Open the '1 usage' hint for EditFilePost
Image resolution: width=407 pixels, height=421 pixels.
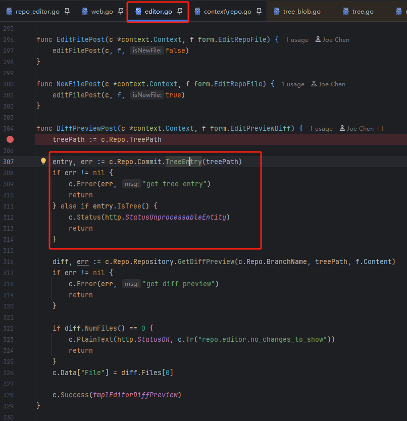[x=296, y=40]
